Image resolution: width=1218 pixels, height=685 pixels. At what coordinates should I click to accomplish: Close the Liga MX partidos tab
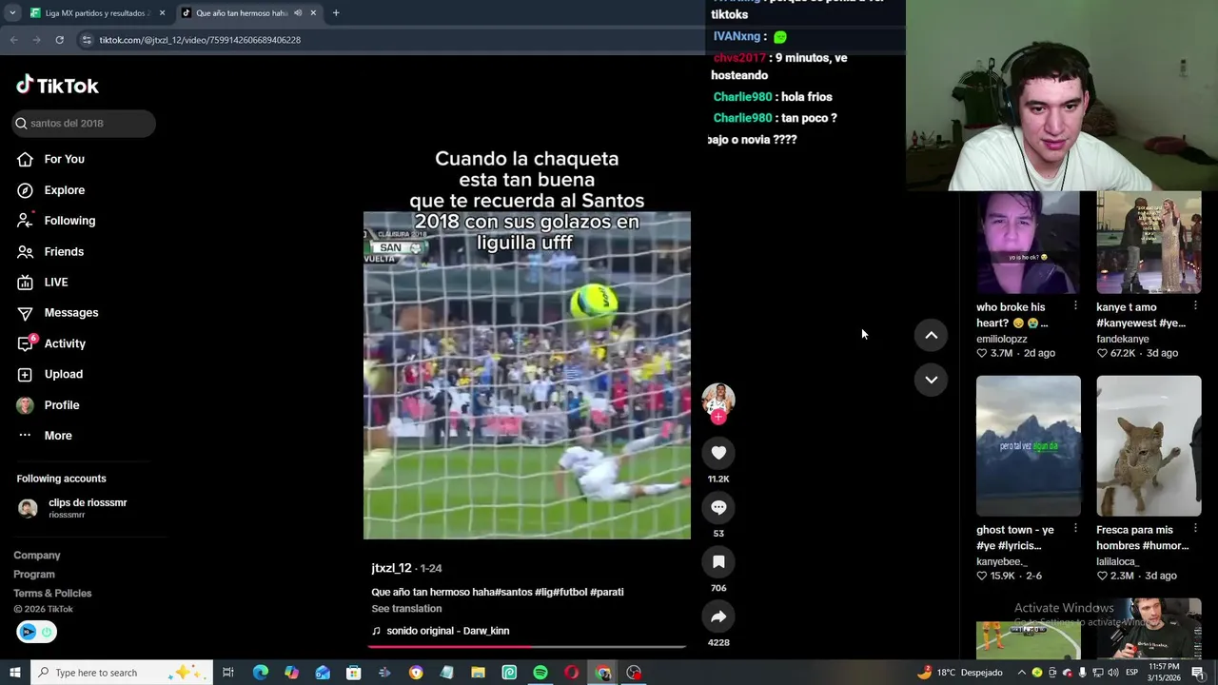162,13
